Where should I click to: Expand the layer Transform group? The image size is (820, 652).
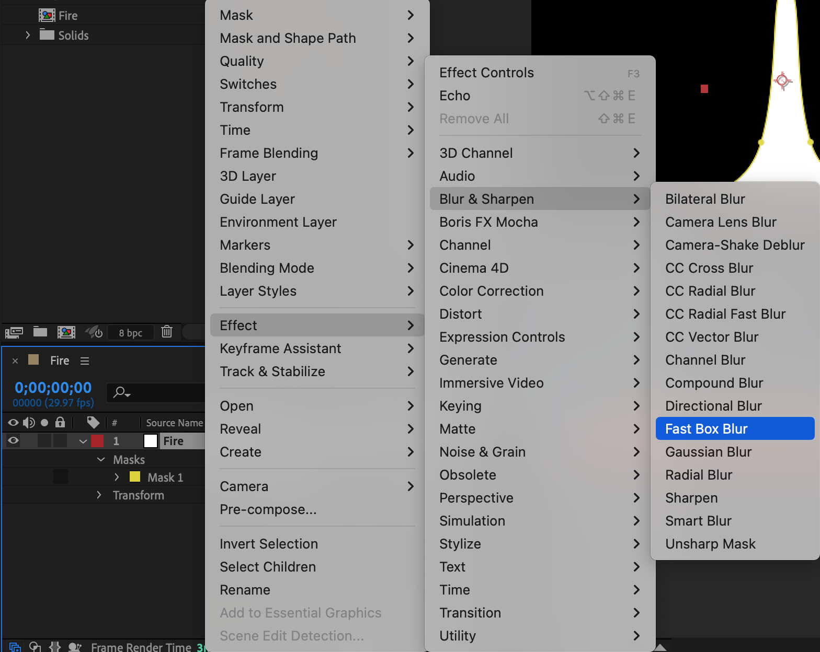pyautogui.click(x=99, y=495)
